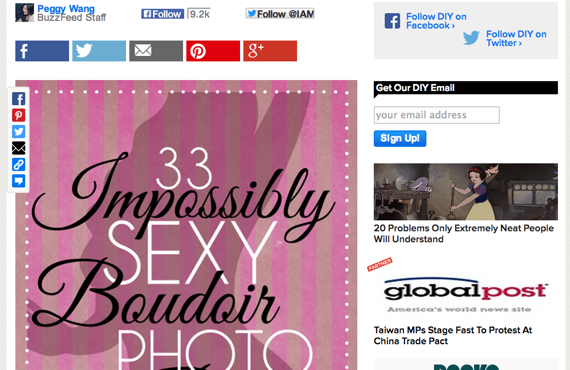This screenshot has height=370, width=570.
Task: Share on Google Plus red button
Action: (270, 51)
